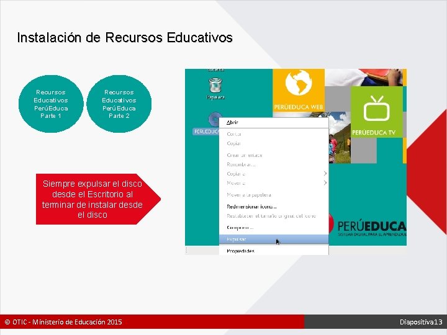
Task: Choose Mover a la papelera
Action: [274, 195]
